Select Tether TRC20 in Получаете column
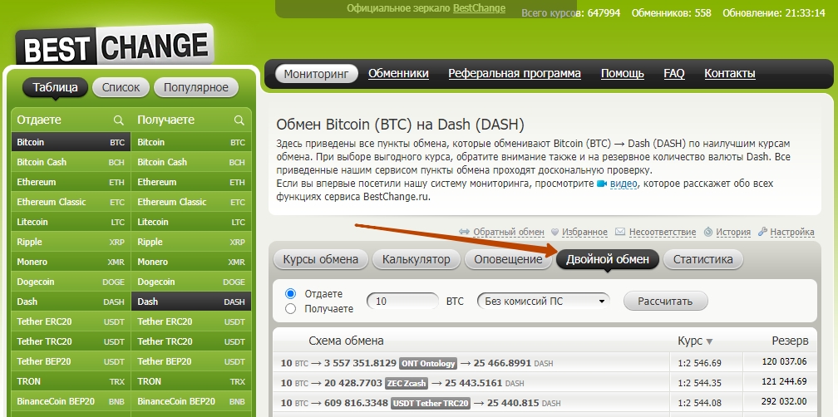 point(191,341)
